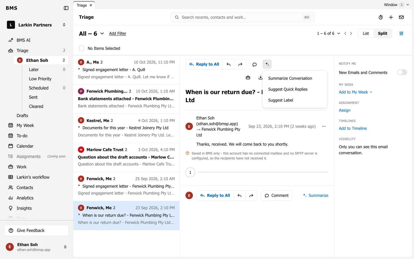The width and height of the screenshot is (414, 259).
Task: Select Summarize Conversation from the menu
Action: [x=295, y=78]
